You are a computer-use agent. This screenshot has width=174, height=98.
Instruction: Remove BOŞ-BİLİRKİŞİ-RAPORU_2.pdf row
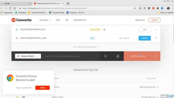pos(156,38)
